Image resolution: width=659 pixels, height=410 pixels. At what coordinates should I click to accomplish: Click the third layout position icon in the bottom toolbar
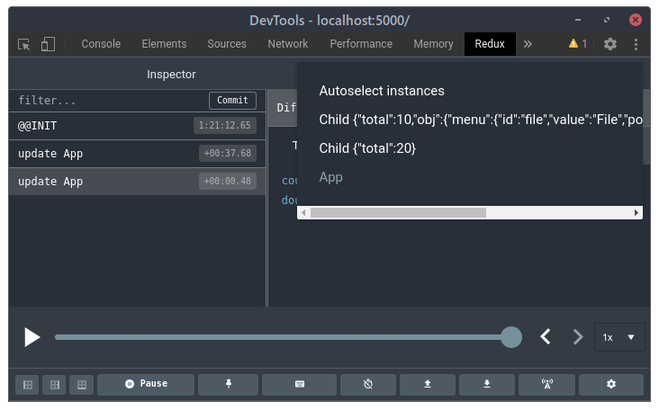[82, 385]
